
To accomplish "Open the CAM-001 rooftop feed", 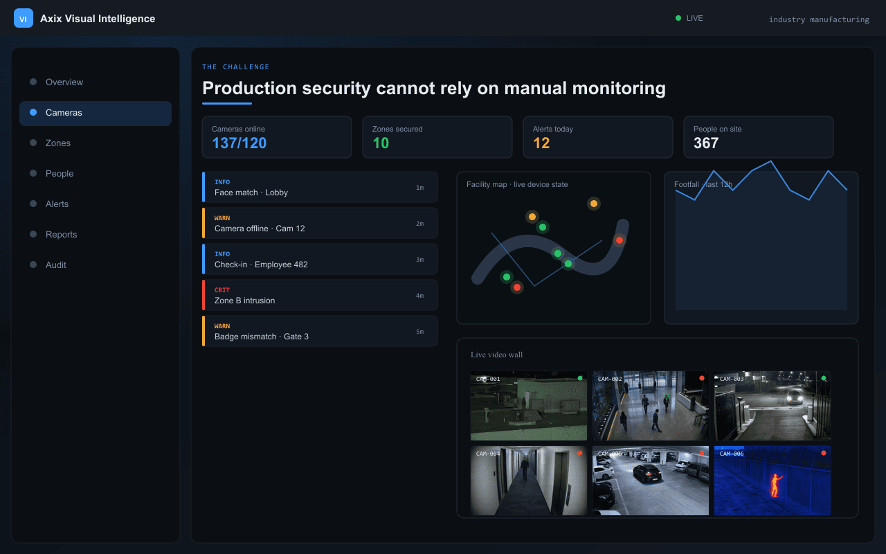I will pyautogui.click(x=529, y=406).
